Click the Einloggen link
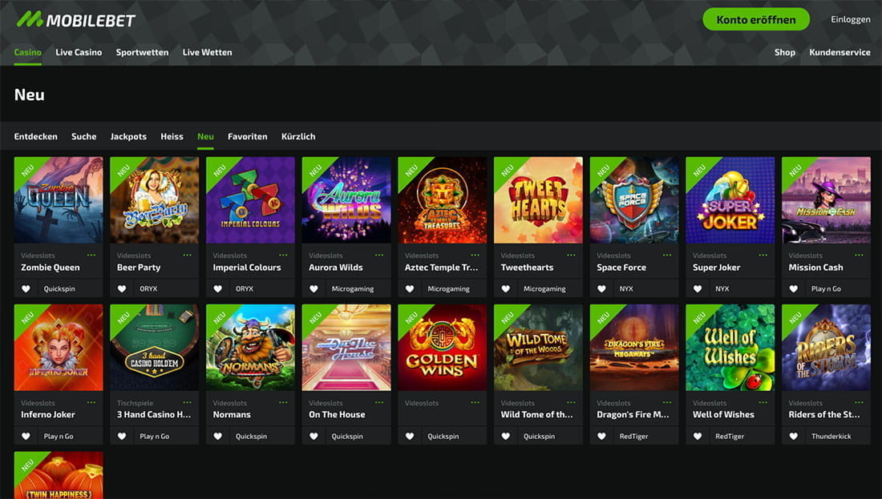The image size is (882, 499). (851, 19)
